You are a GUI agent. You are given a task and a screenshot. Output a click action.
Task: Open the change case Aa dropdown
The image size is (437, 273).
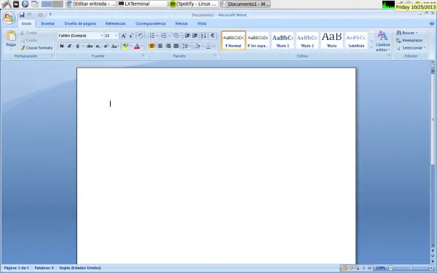point(115,47)
